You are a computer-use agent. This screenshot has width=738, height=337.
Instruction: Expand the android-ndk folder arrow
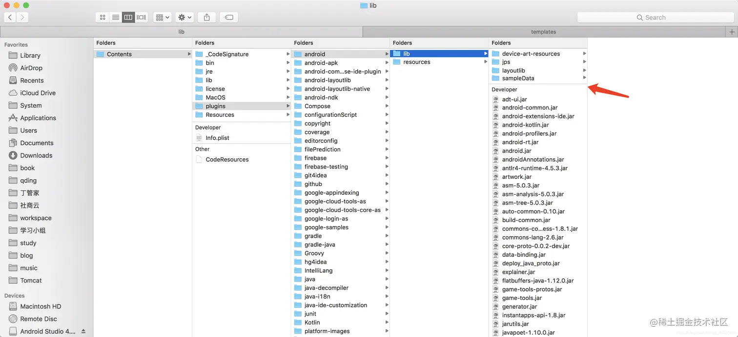(x=387, y=97)
